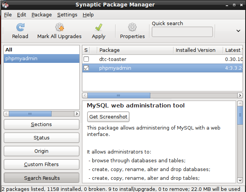The image size is (246, 192).
Task: Select All in the filter list
Action: pos(42,50)
